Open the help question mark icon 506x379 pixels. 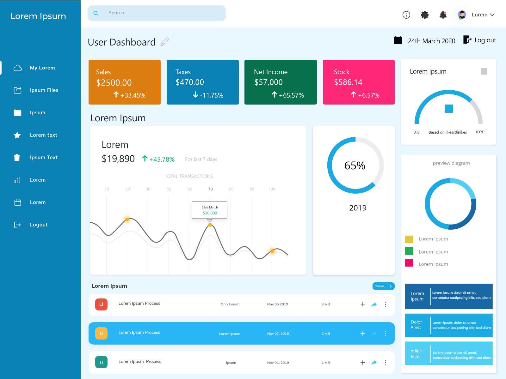tap(406, 15)
